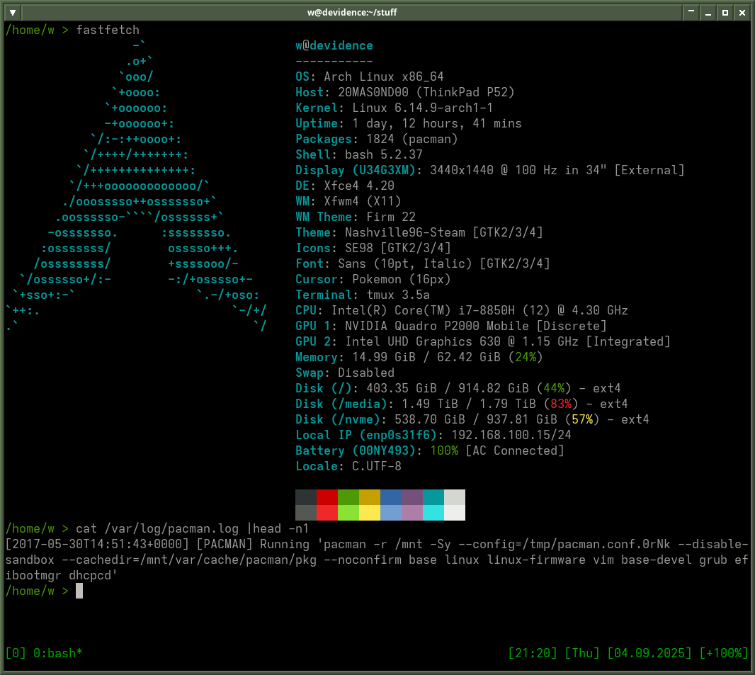Click the Local IP 192.168.100.15/24 value
The width and height of the screenshot is (755, 675).
click(511, 435)
